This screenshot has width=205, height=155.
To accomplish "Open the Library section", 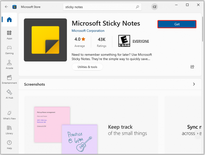I will click(9, 130).
